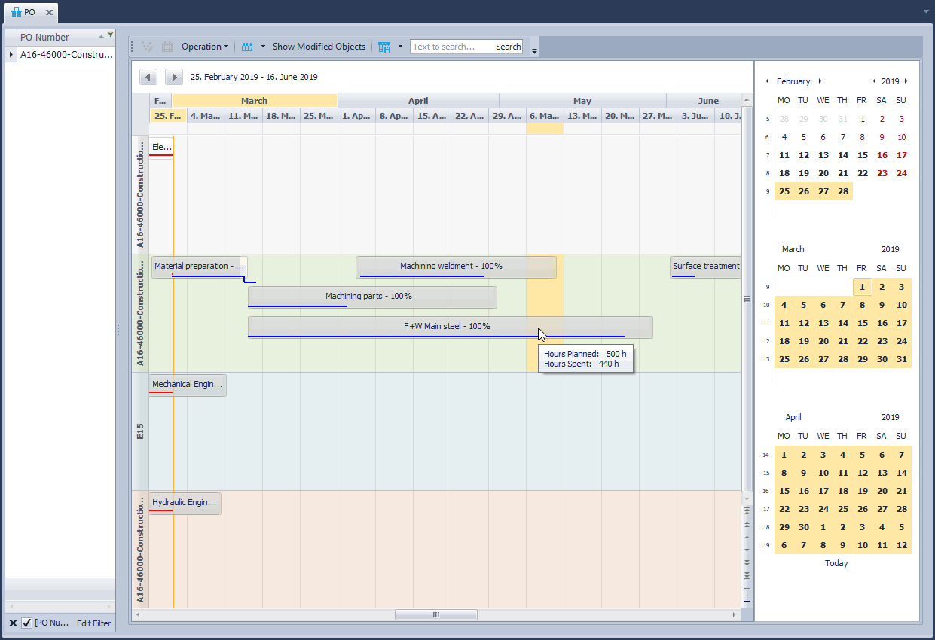Expand dropdown arrow next to chart columns icon
The image size is (935, 640).
(x=263, y=47)
